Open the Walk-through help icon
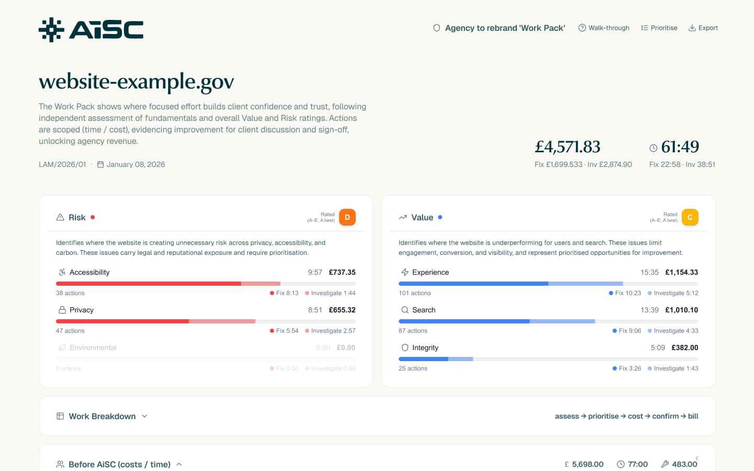The image size is (754, 471). click(x=582, y=28)
